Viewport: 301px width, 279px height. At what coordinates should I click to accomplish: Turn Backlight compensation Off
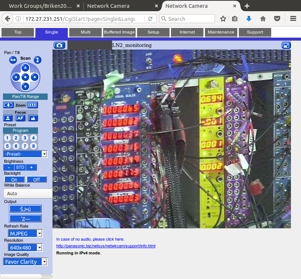click(37, 180)
